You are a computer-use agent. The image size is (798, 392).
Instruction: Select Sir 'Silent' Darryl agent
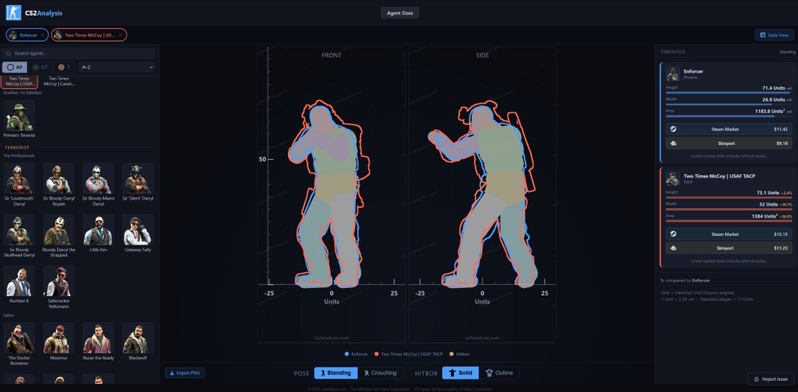pyautogui.click(x=138, y=182)
